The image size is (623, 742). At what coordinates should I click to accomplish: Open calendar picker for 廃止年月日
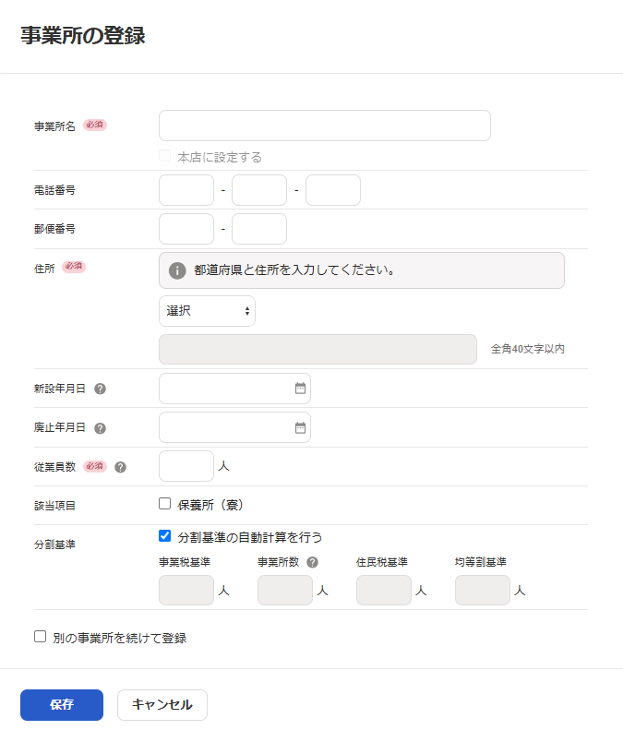[x=300, y=427]
